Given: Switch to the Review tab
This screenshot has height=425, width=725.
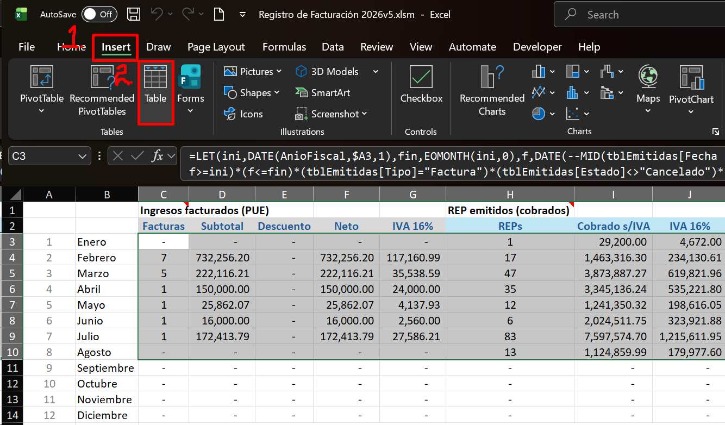Looking at the screenshot, I should (x=377, y=47).
